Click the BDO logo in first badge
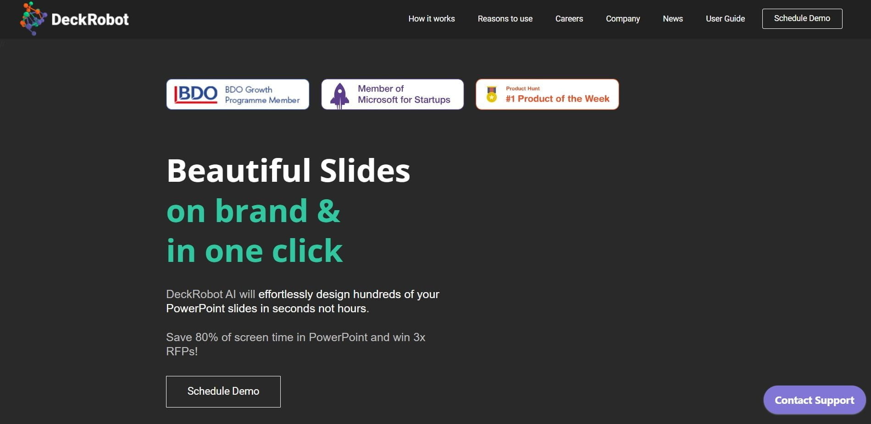Viewport: 871px width, 424px height. point(196,94)
